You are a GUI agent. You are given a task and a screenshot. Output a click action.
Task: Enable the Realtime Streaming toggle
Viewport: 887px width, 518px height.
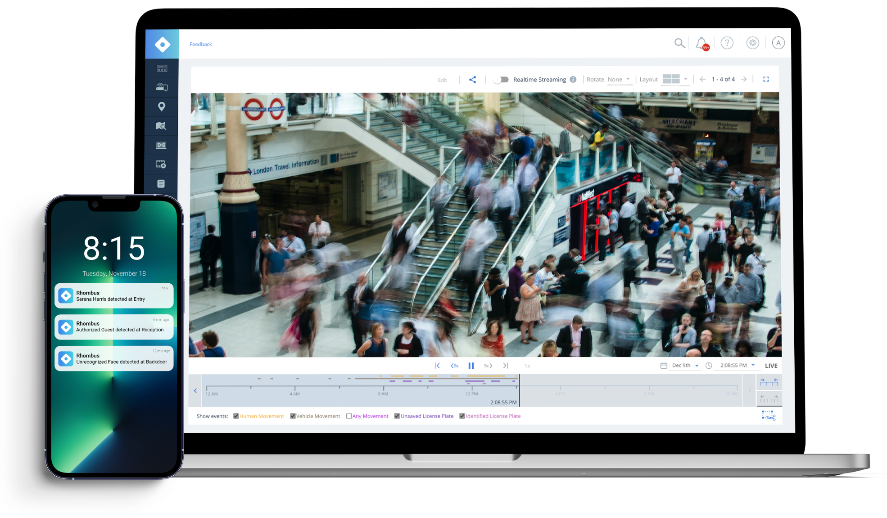point(500,79)
